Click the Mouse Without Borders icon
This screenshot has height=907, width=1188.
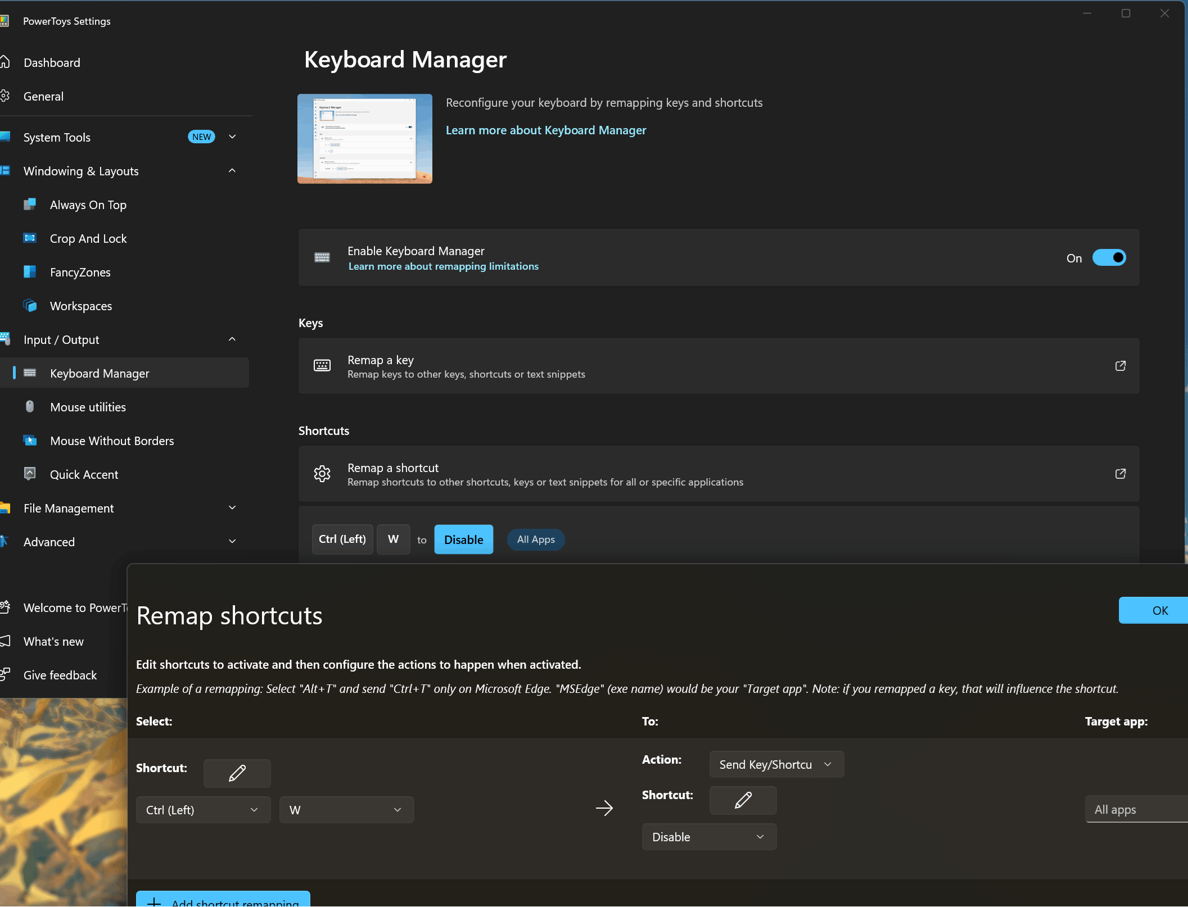30,441
